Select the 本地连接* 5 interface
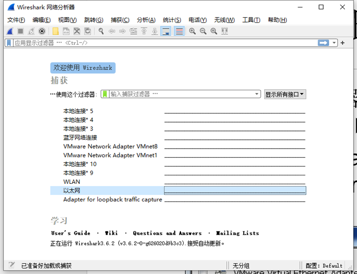Screen dimensions: 357x274 (x=178, y=111)
